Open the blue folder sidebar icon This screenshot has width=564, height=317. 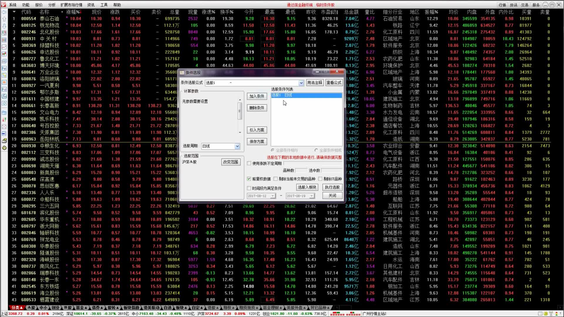click(x=4, y=113)
